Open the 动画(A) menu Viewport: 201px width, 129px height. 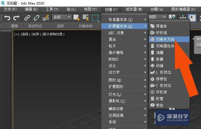[157, 9]
